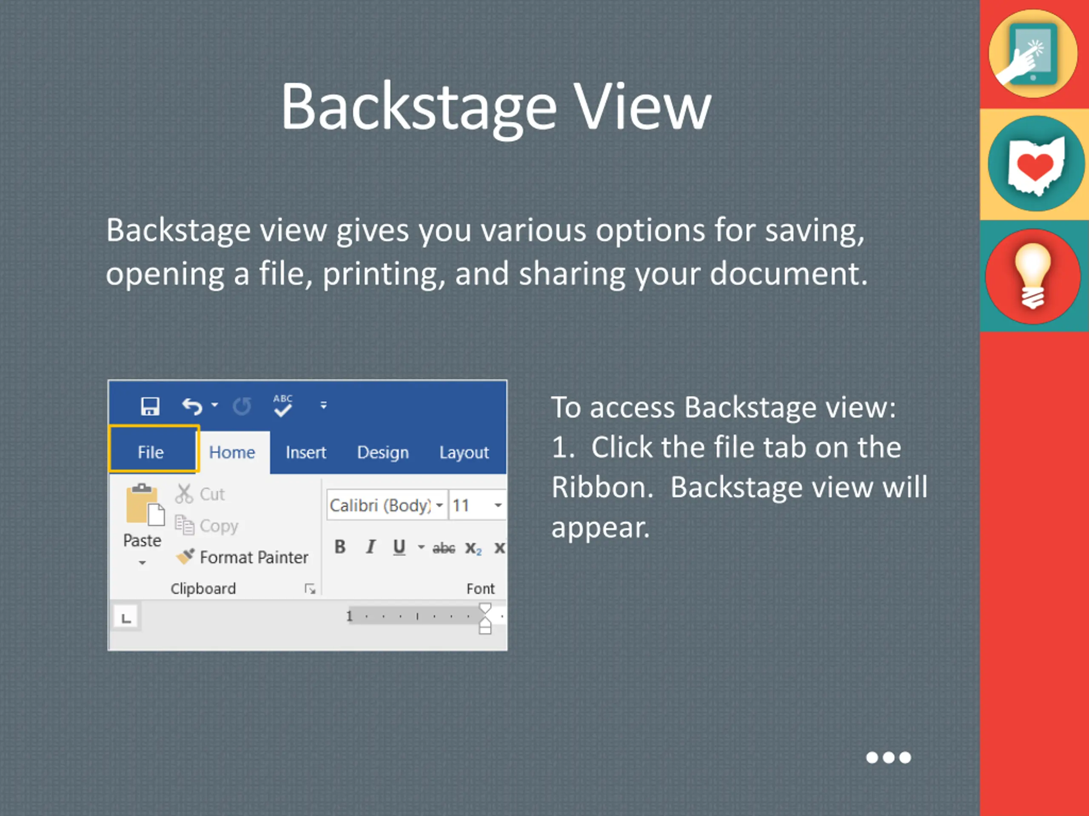Click the Paste clipboard icon
The image size is (1089, 816).
click(144, 505)
